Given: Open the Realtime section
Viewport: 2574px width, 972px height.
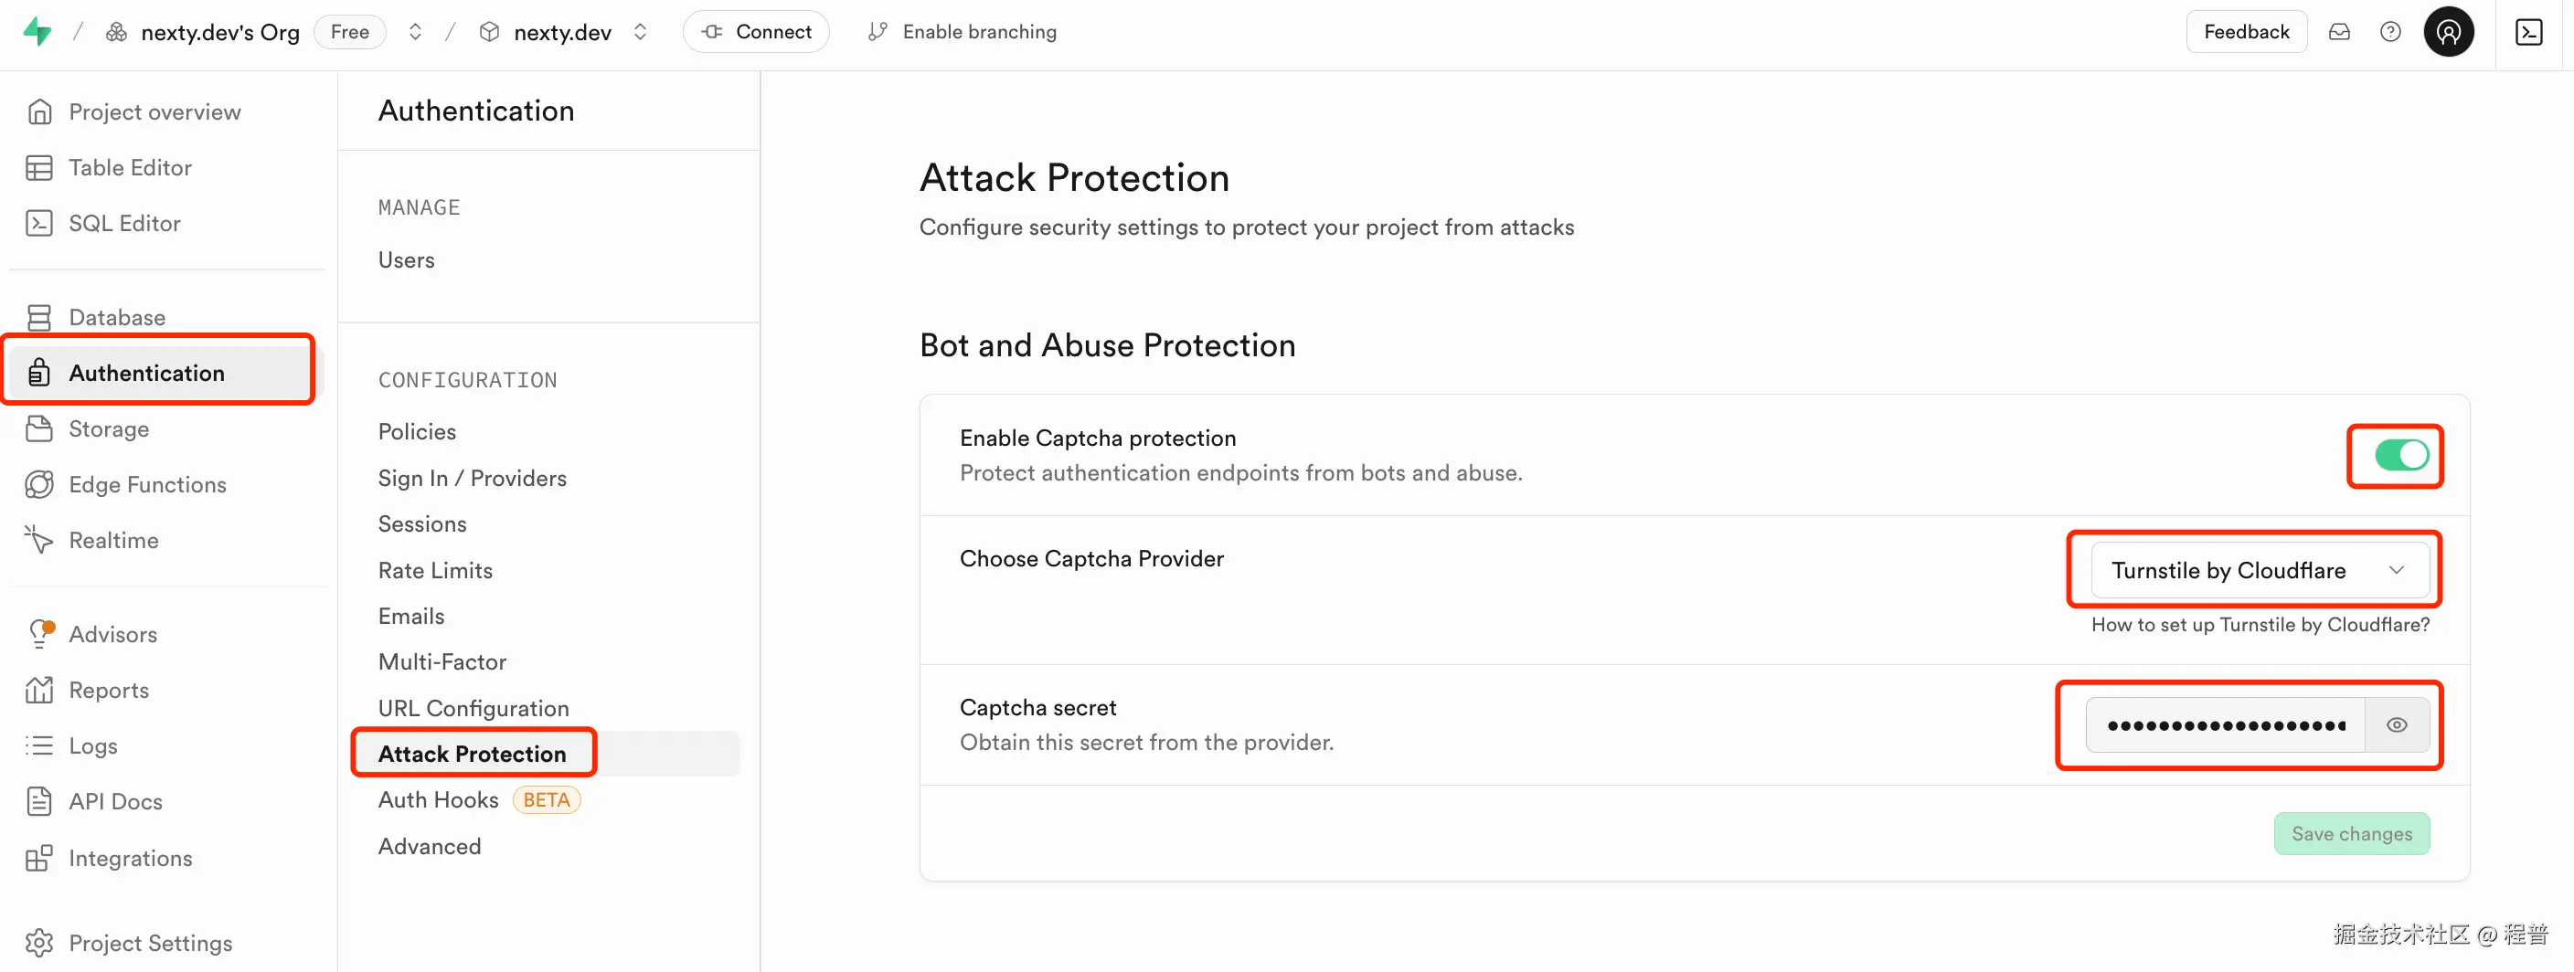Looking at the screenshot, I should coord(114,540).
